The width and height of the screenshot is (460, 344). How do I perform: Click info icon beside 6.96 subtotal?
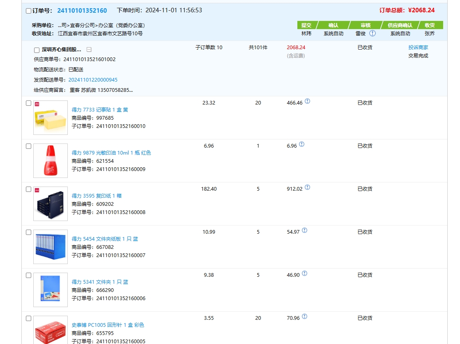tap(301, 144)
